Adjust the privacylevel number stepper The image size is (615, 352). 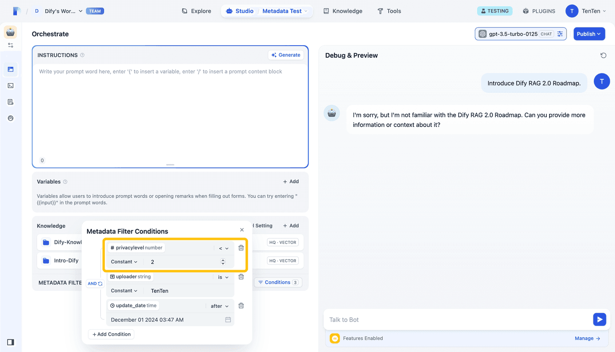point(223,262)
